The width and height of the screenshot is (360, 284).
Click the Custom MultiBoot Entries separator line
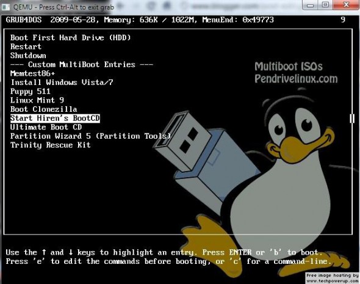82,64
